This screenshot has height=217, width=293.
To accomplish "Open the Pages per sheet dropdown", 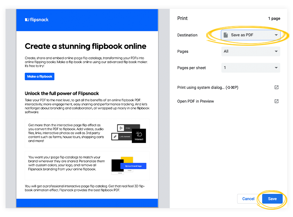I will [x=250, y=68].
